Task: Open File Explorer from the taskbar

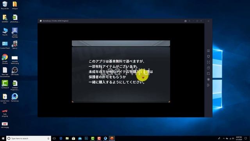Action: click(67, 138)
